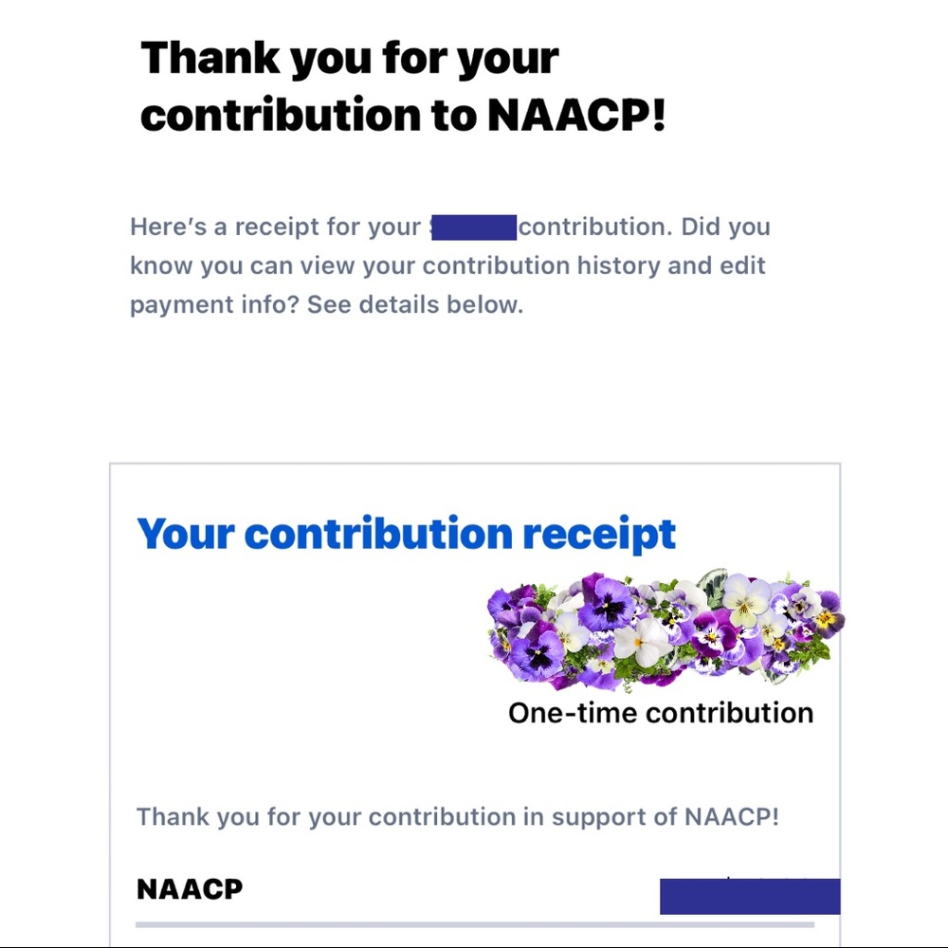Open the "contribution history" phrase
The image size is (948, 948).
click(541, 265)
